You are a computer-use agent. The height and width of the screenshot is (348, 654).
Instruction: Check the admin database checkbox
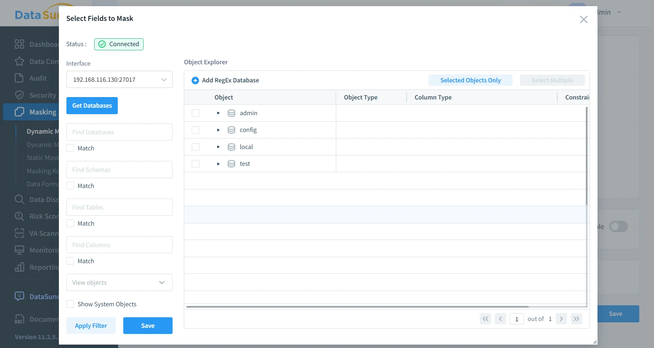pyautogui.click(x=195, y=113)
